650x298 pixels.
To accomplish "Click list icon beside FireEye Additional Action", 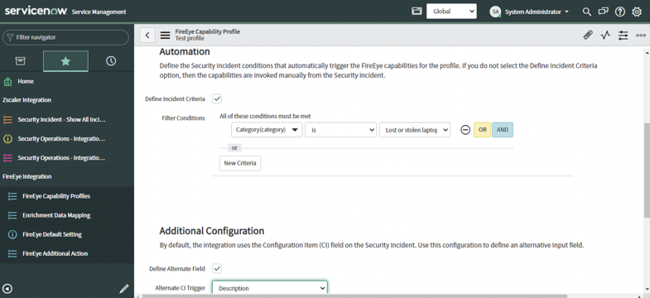I will 12,253.
